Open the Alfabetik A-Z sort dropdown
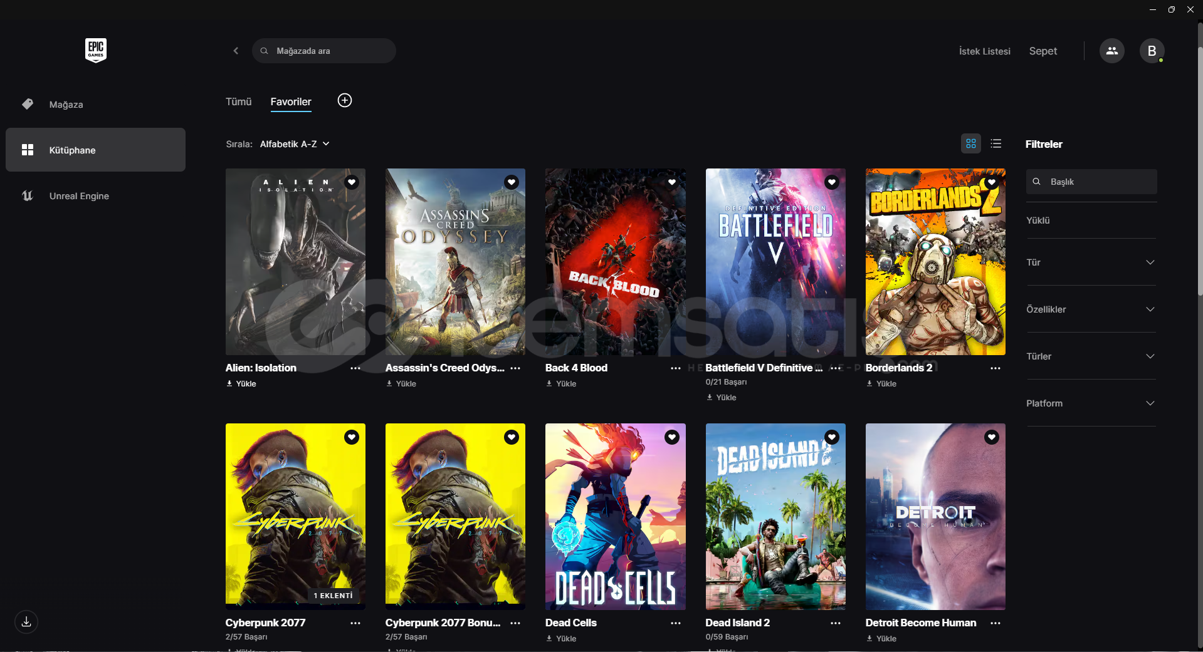1203x652 pixels. point(295,144)
